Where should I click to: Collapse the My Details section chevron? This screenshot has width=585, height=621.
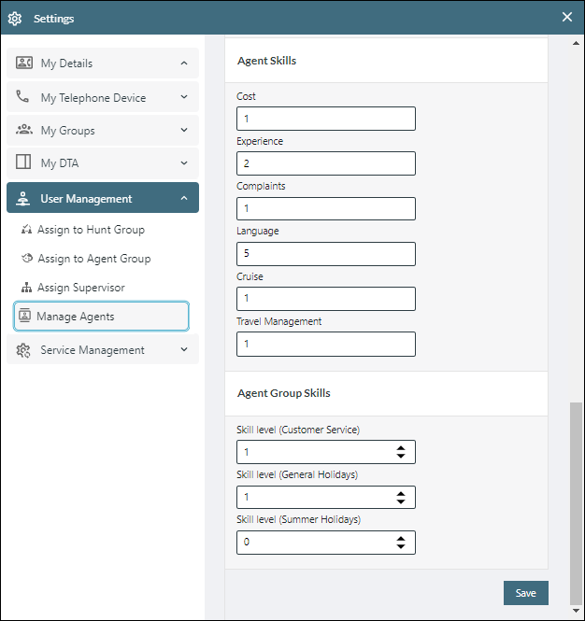pos(183,64)
